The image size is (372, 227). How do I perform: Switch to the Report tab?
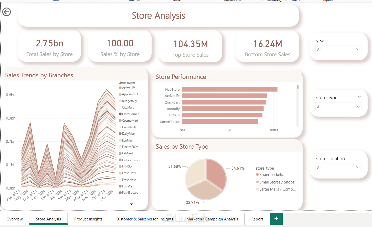point(257,219)
